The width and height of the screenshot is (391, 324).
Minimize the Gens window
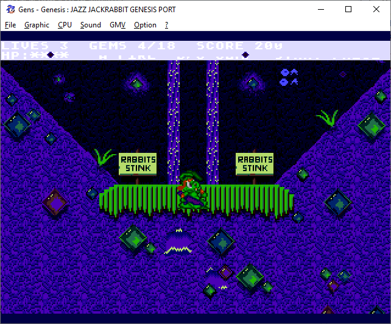(321, 9)
